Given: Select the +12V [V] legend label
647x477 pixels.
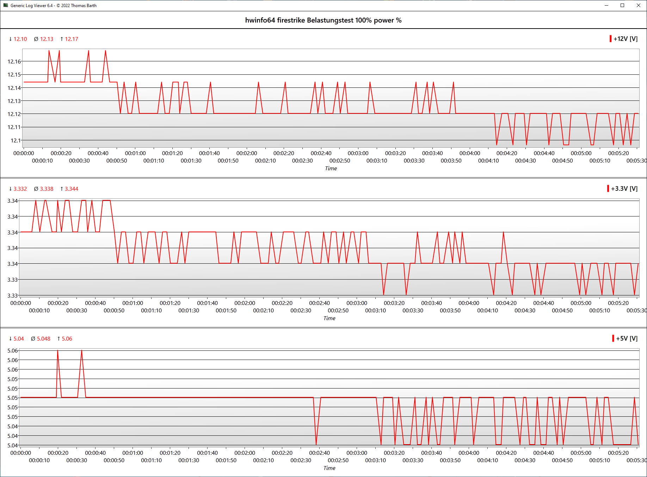Looking at the screenshot, I should pyautogui.click(x=626, y=39).
